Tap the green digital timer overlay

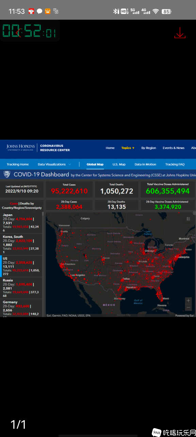coord(30,31)
